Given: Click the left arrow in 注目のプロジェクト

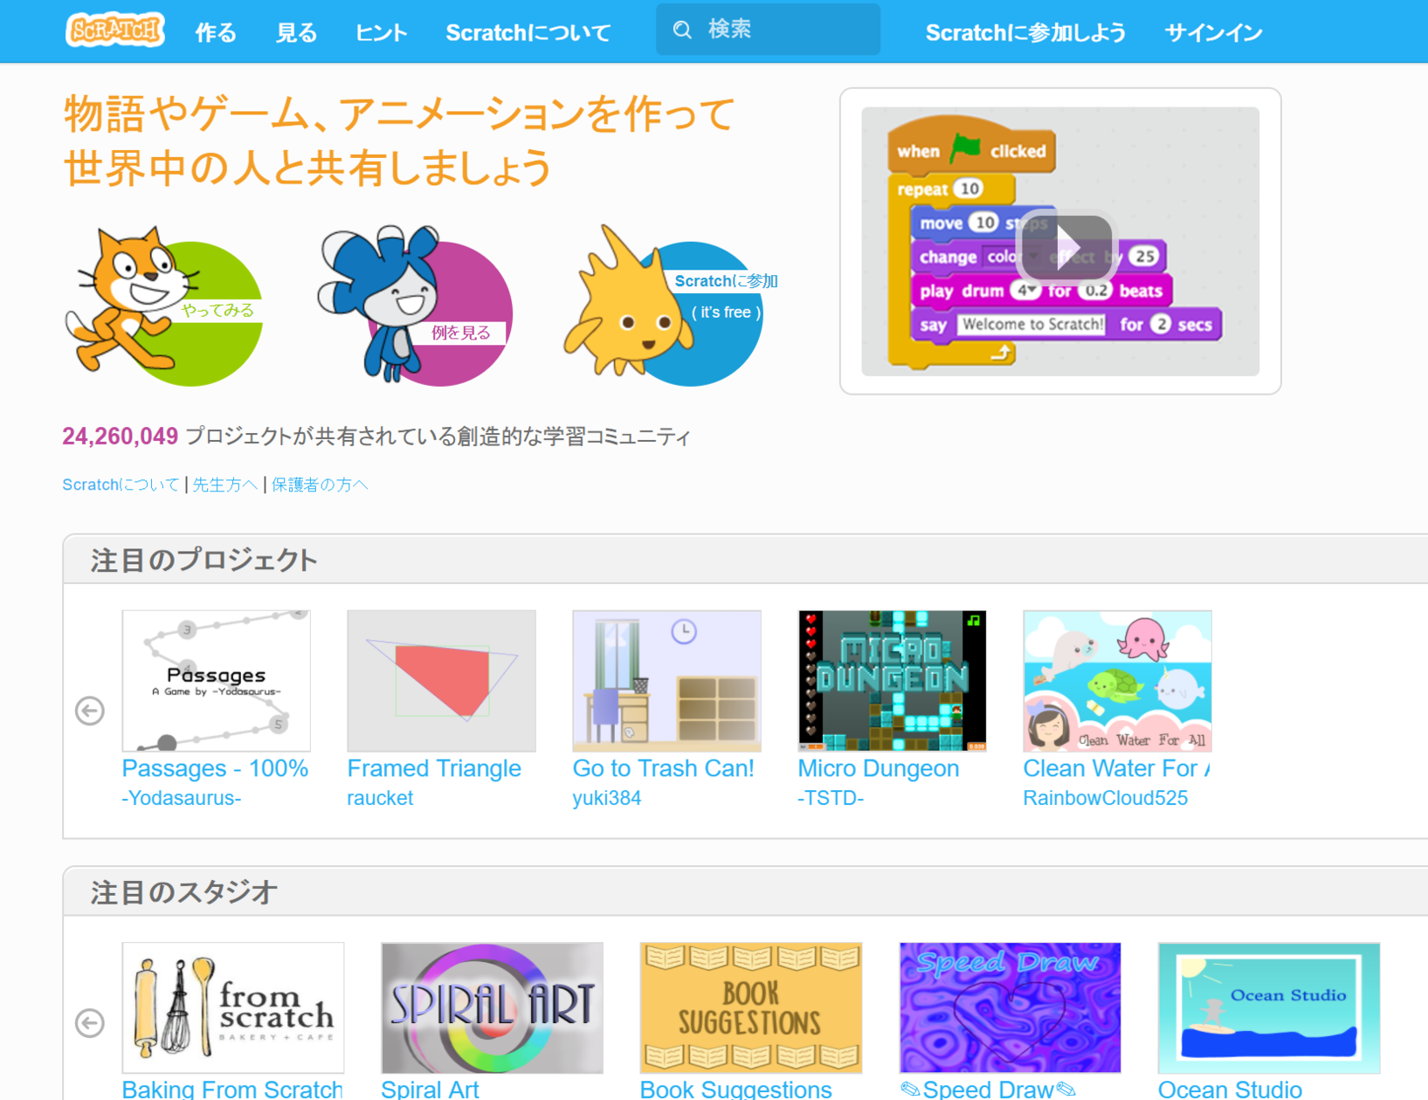Looking at the screenshot, I should tap(90, 711).
